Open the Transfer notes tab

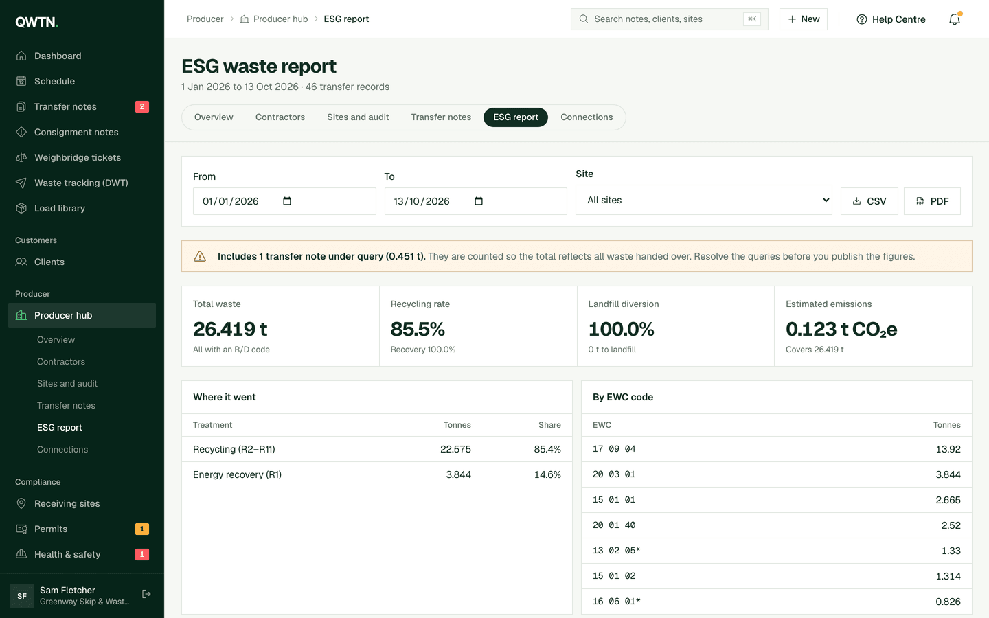[441, 117]
